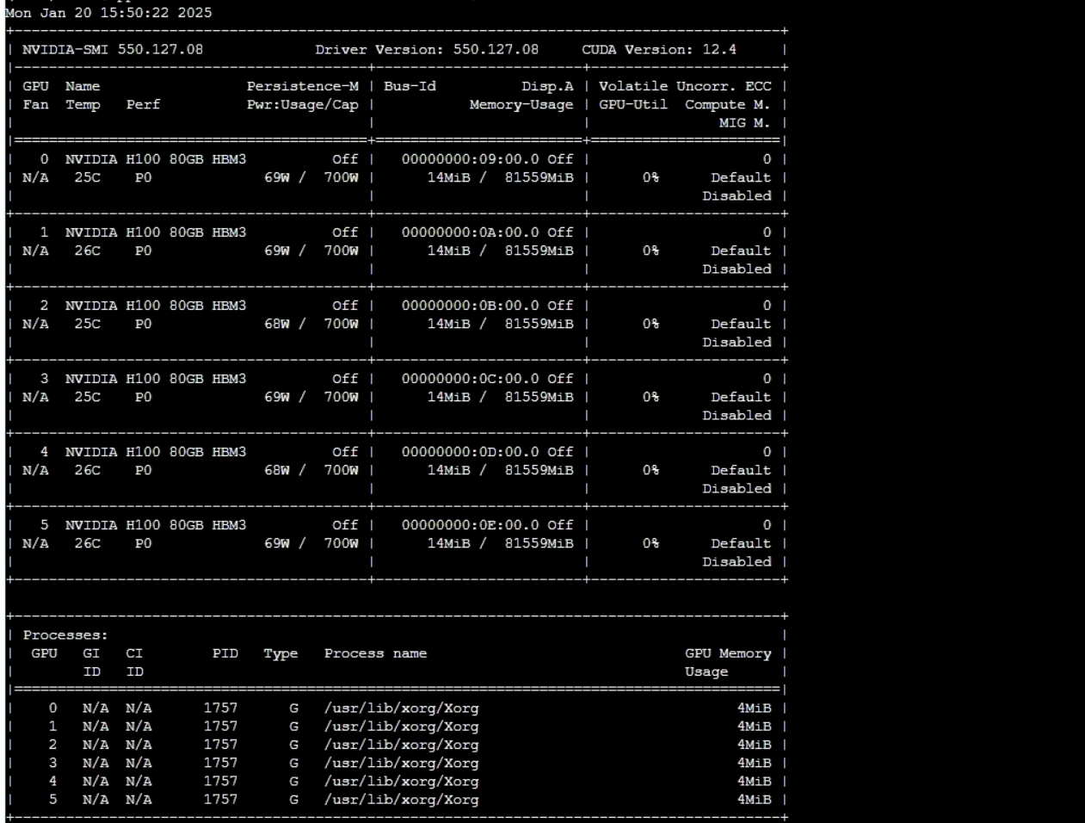
Task: Click the Volatile Uncorr. ECC header
Action: click(x=685, y=86)
